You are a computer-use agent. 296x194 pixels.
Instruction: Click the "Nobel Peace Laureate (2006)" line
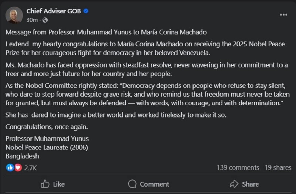pyautogui.click(x=47, y=147)
